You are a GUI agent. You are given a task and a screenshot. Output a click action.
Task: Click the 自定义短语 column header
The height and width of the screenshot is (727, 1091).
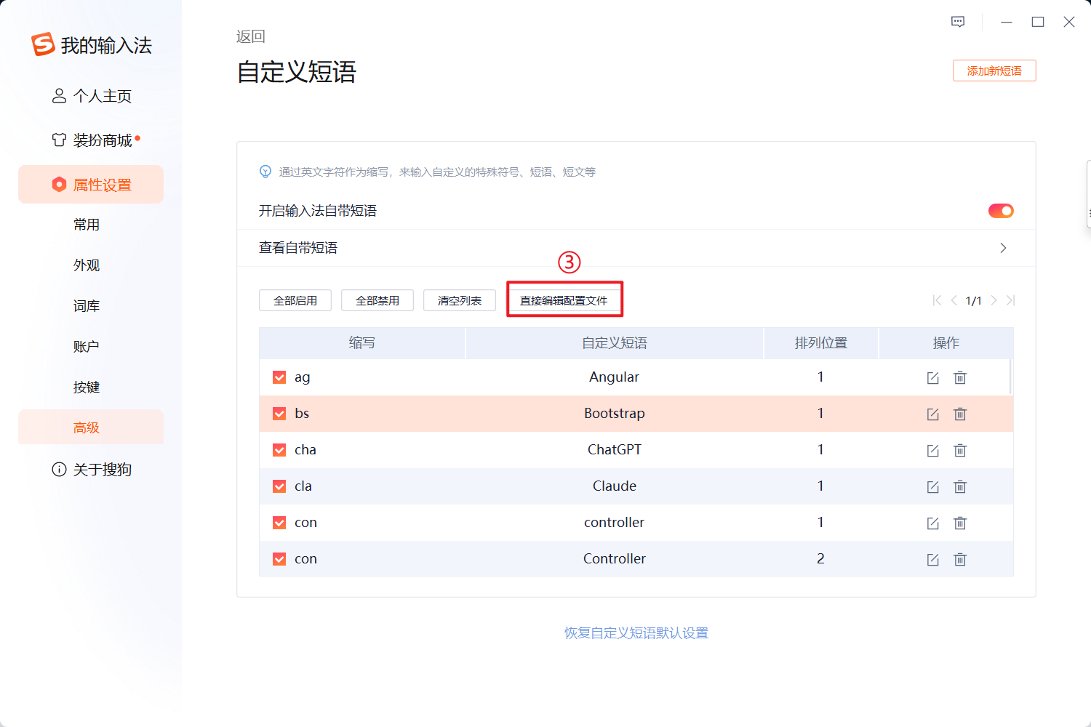pos(615,343)
